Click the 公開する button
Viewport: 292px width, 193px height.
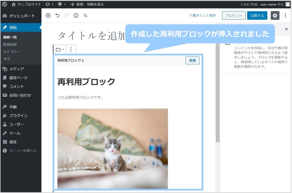coord(257,16)
